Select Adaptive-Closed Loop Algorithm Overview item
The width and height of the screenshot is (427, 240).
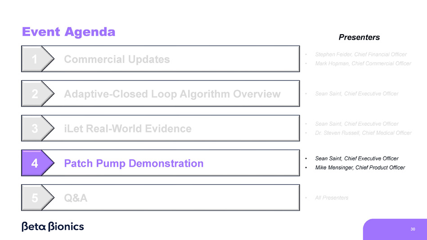[x=172, y=94]
